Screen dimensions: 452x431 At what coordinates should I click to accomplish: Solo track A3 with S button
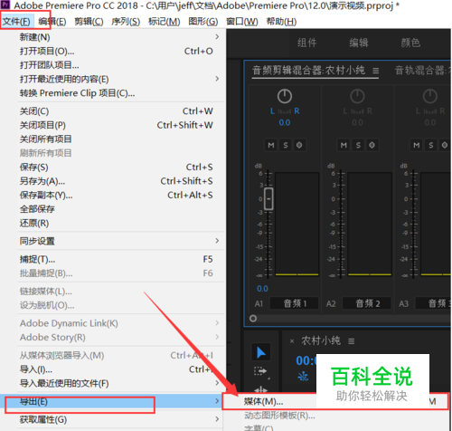tap(431, 145)
